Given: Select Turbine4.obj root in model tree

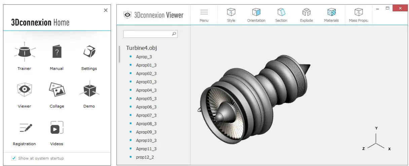Looking at the screenshot, I should [141, 48].
